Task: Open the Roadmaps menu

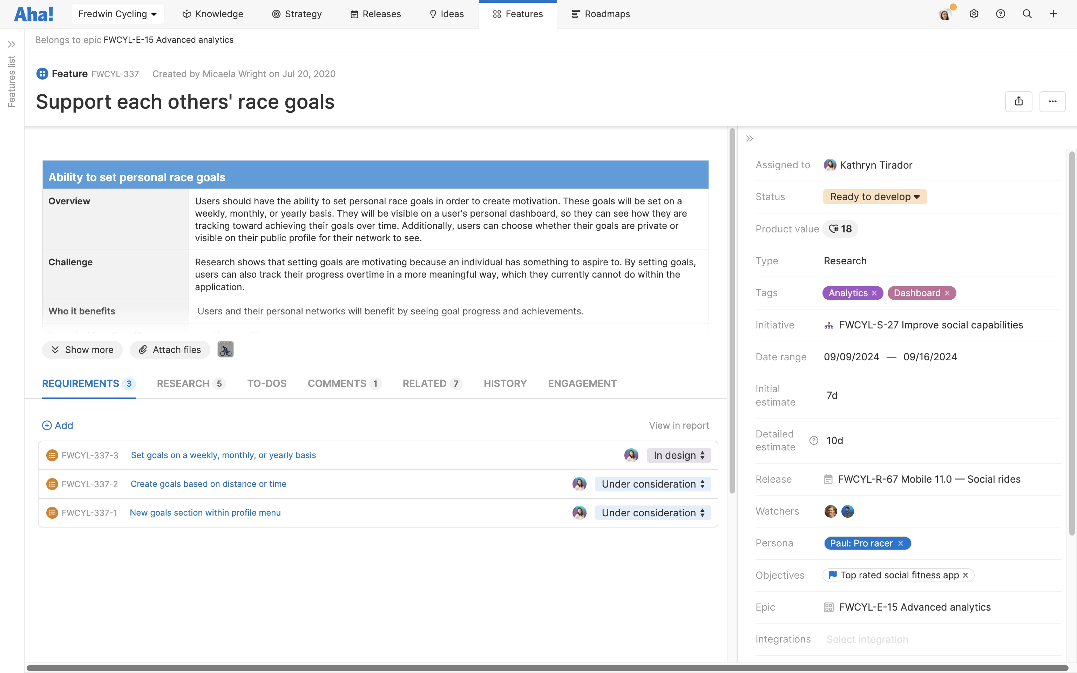Action: coord(601,14)
